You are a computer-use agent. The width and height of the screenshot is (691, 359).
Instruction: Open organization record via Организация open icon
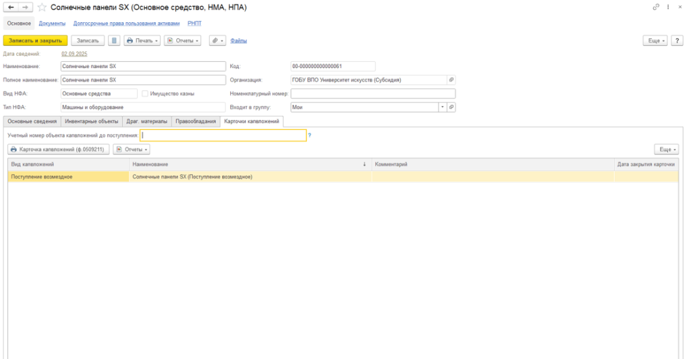pyautogui.click(x=451, y=80)
